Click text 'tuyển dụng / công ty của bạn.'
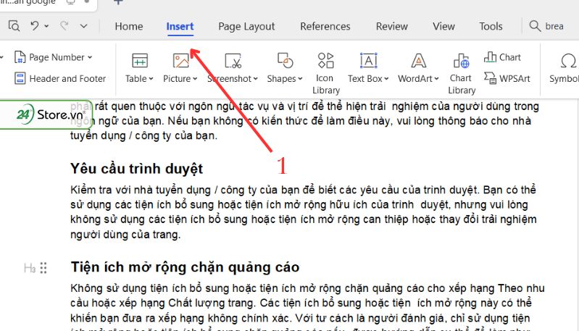Viewport: 579px width, 331px height. point(143,135)
